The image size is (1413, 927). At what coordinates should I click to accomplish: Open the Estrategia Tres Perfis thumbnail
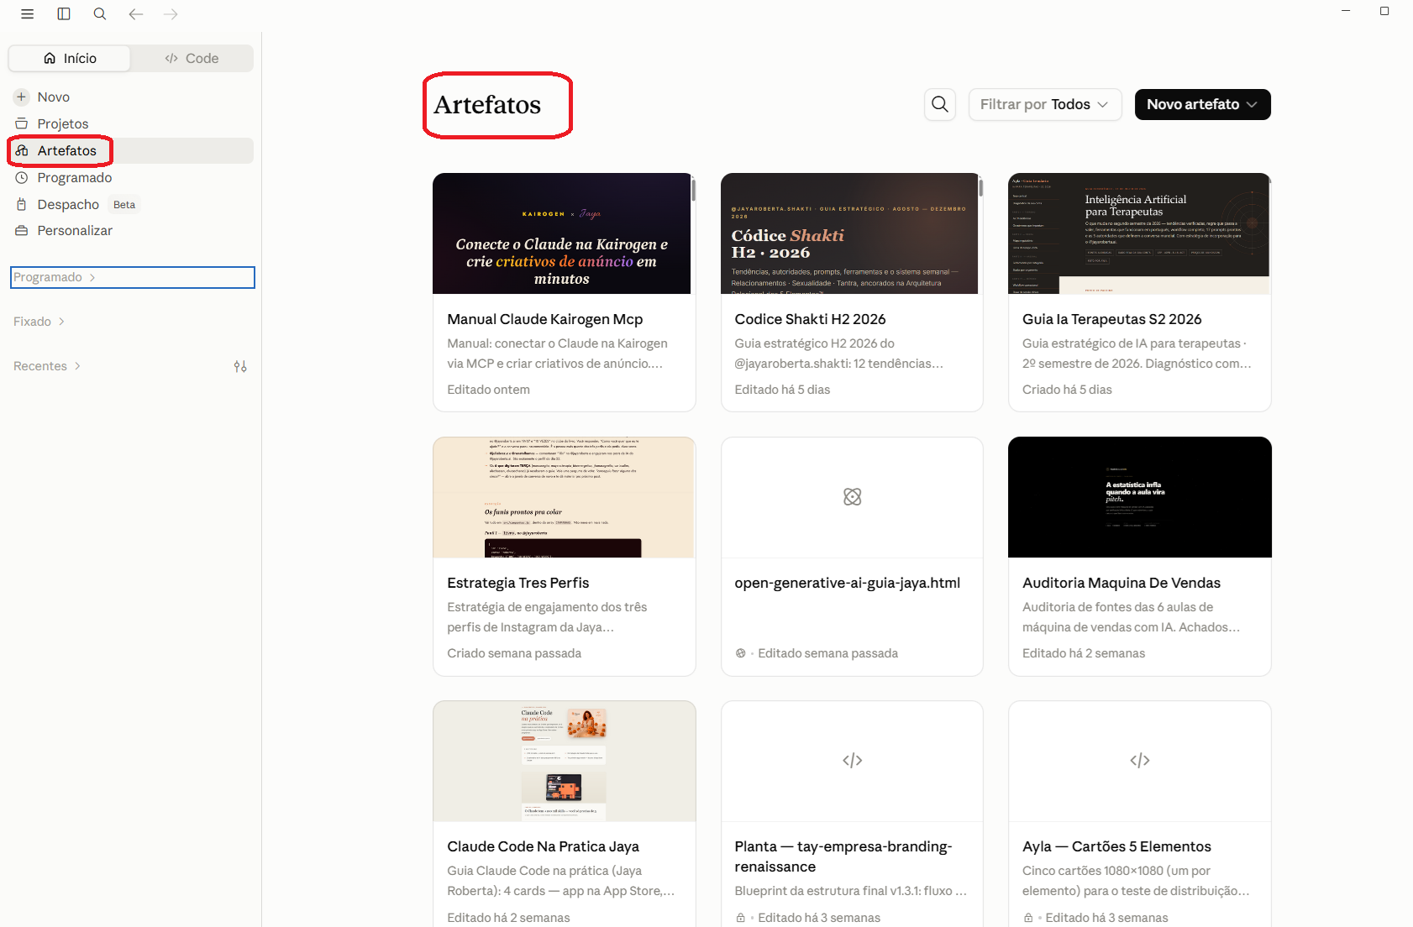point(565,497)
